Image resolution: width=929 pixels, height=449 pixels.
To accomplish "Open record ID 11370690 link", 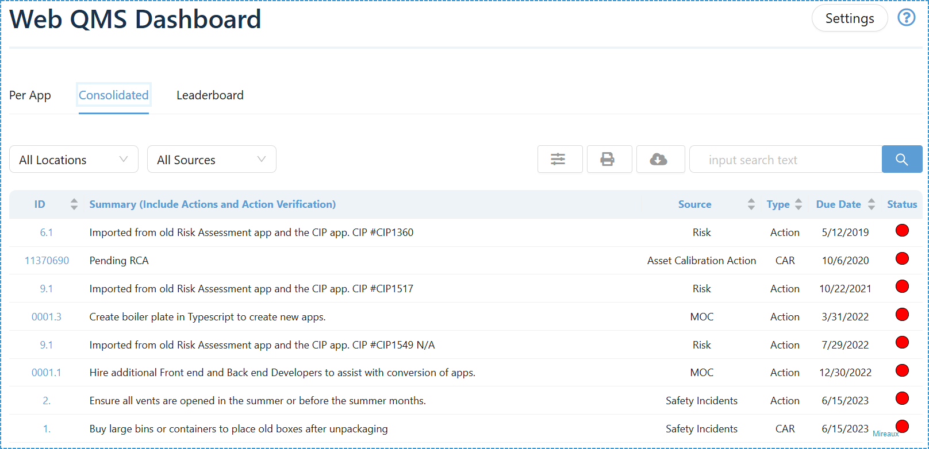I will pos(47,261).
